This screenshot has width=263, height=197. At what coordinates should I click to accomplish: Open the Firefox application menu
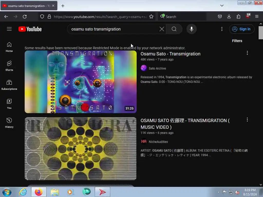click(x=257, y=16)
